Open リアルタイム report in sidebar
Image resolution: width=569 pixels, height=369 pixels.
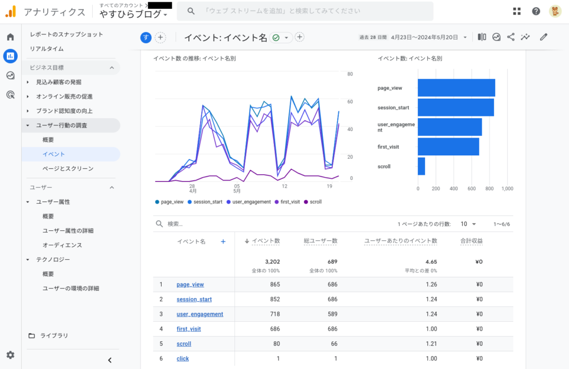47,49
